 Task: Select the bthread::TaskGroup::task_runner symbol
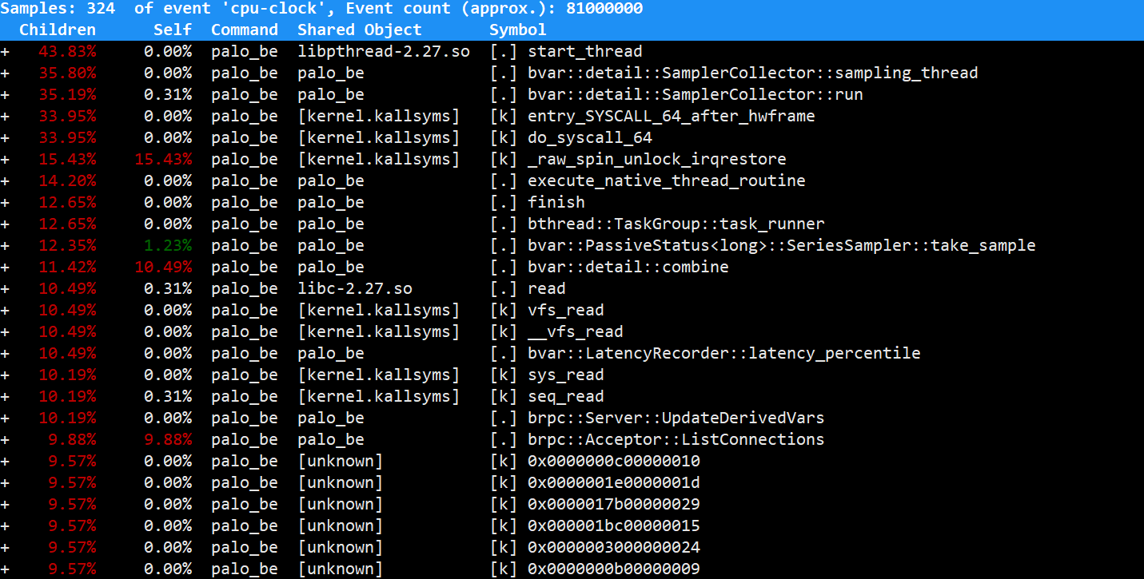(676, 224)
